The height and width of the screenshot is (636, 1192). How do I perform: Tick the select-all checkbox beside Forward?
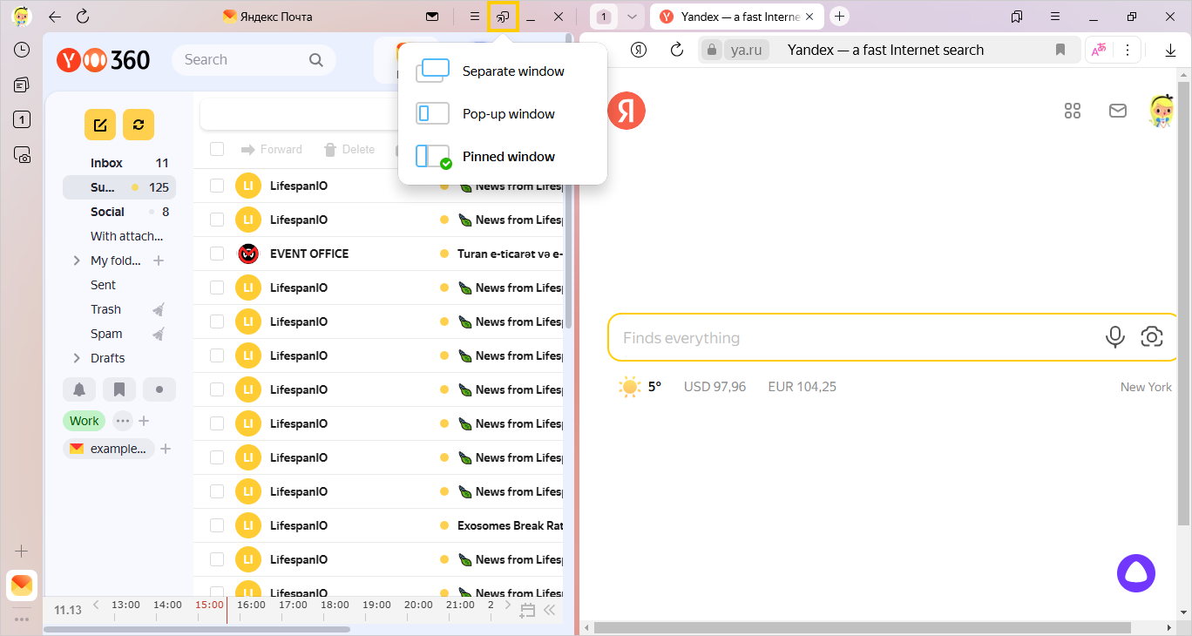pos(217,149)
